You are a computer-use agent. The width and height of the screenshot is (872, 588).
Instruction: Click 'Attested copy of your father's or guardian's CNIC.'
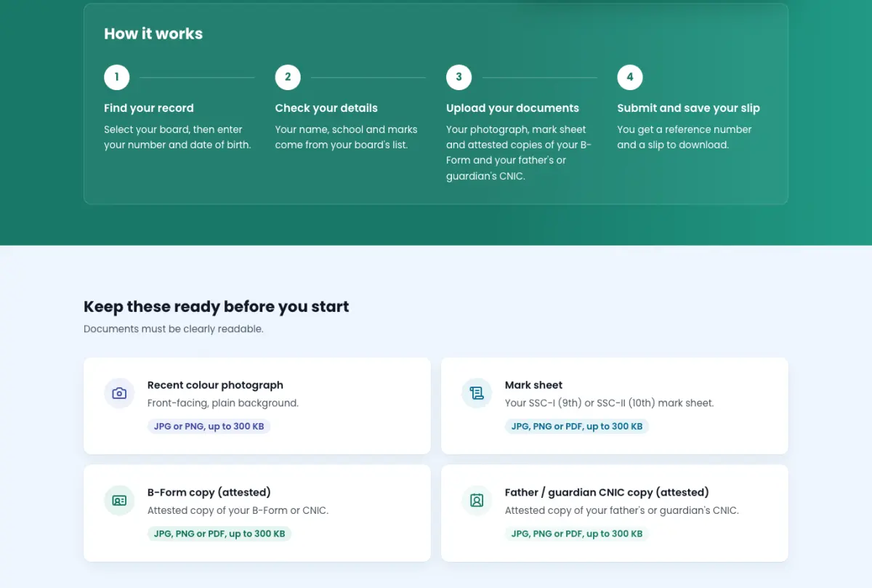[x=621, y=510]
